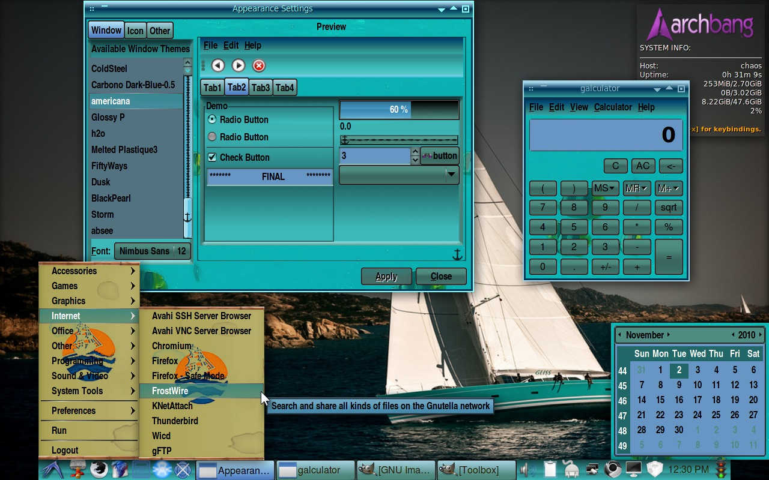
Task: Switch to the Other tab in Appearance Settings
Action: click(160, 31)
